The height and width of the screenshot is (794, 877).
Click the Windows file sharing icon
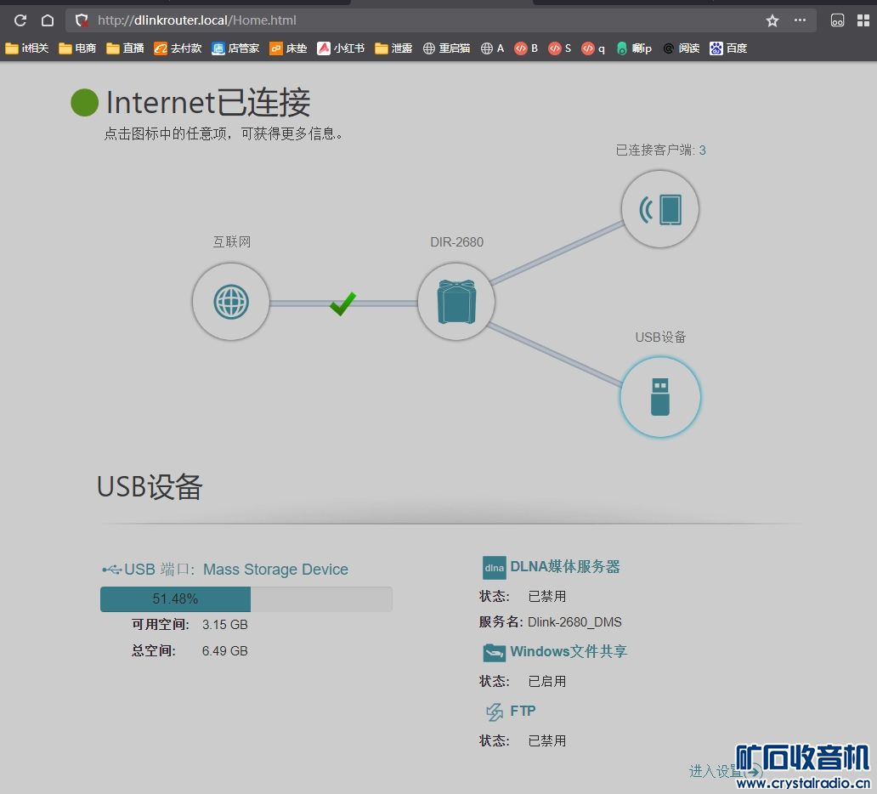[x=494, y=652]
